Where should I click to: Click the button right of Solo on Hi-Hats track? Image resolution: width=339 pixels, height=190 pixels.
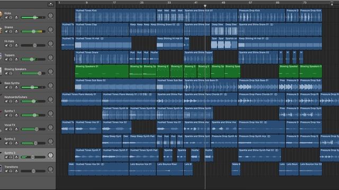16,45
